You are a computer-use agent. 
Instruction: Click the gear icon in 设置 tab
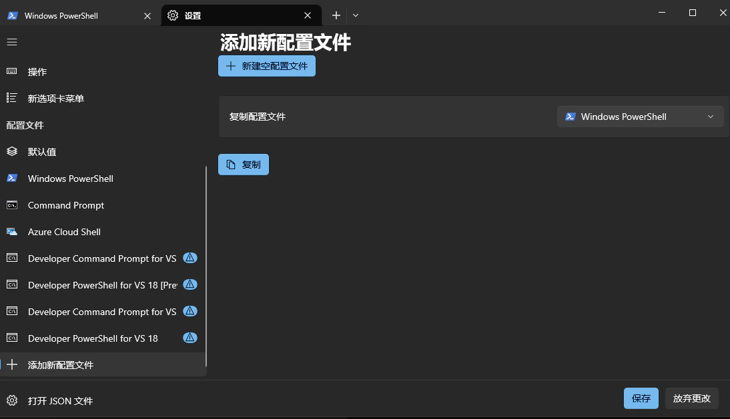[x=173, y=15]
